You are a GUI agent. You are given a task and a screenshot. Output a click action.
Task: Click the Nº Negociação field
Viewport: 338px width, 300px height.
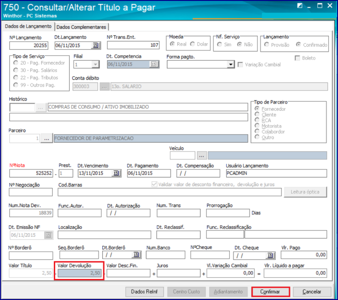(31, 192)
